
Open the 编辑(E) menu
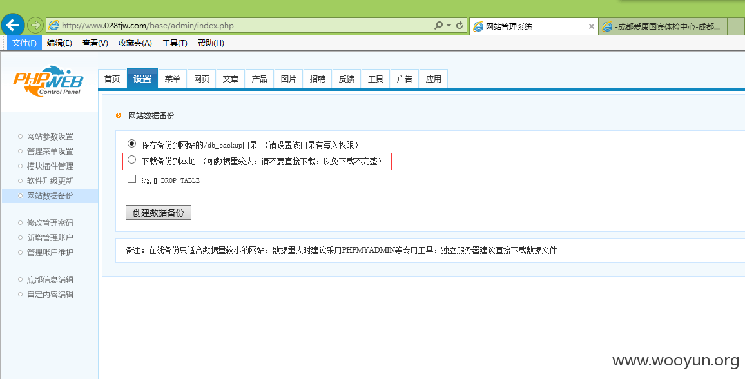point(59,43)
